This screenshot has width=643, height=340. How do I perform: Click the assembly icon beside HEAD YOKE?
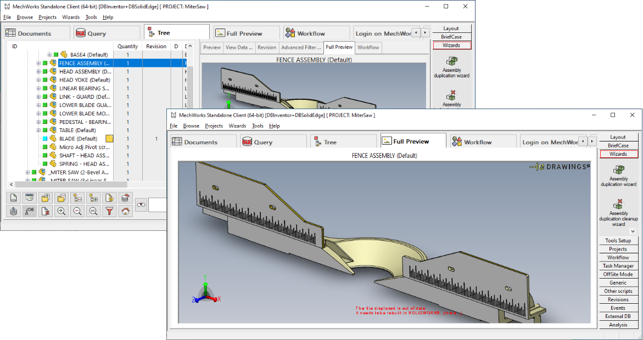point(53,80)
